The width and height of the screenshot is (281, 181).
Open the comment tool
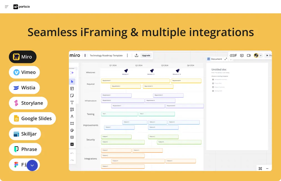tap(72, 137)
